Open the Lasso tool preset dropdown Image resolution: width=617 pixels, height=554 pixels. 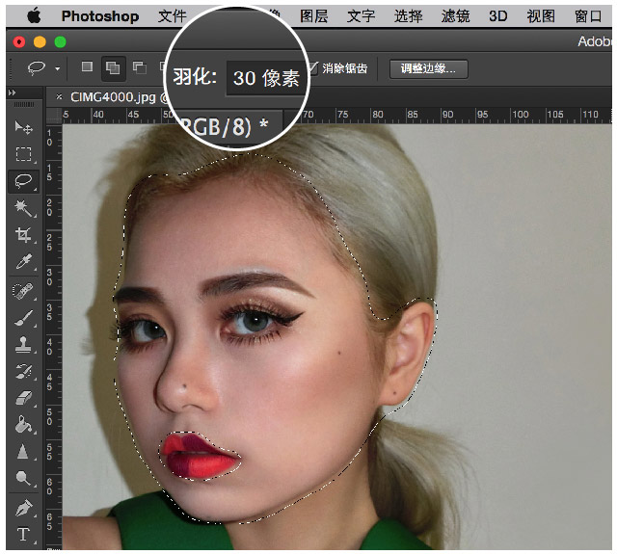pyautogui.click(x=58, y=69)
